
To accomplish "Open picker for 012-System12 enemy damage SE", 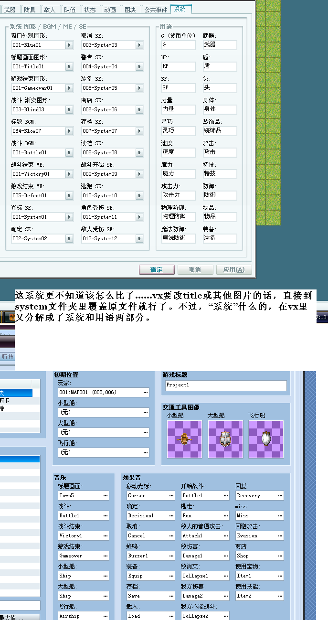I will tap(139, 238).
